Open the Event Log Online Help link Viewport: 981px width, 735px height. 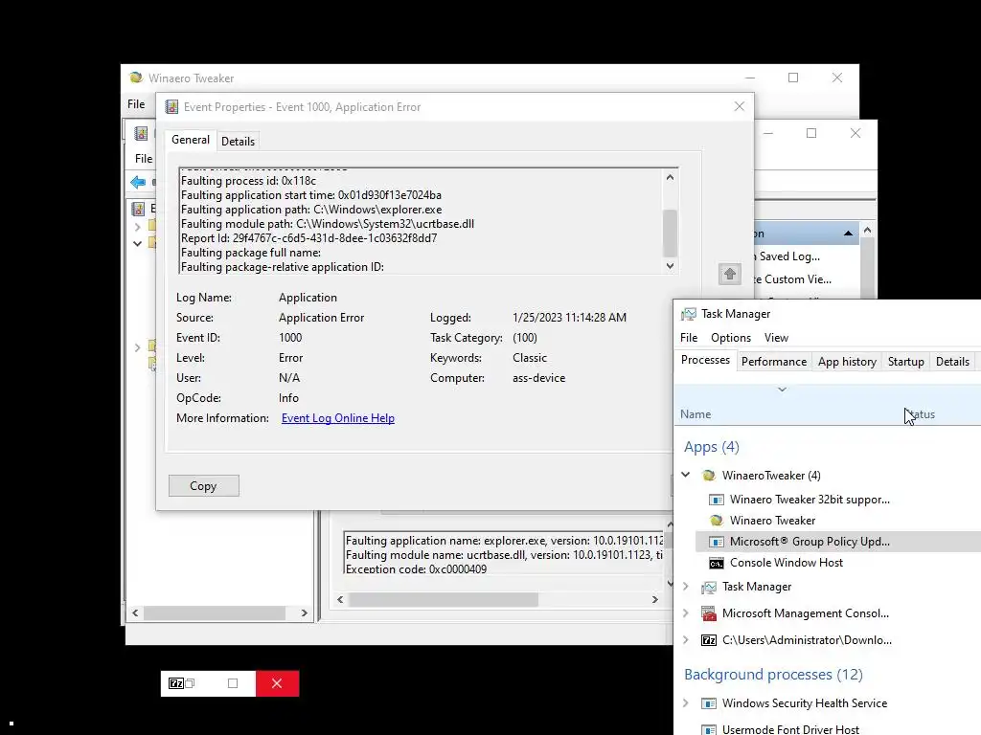click(x=338, y=418)
